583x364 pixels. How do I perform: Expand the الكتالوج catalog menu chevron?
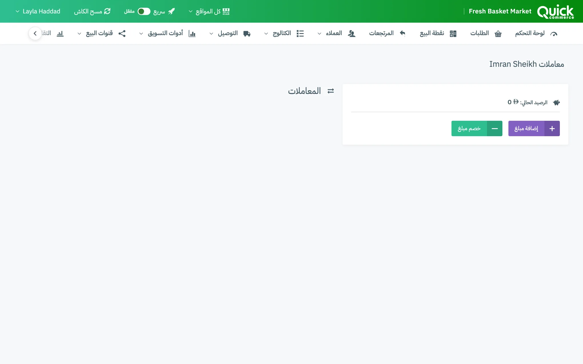click(266, 34)
